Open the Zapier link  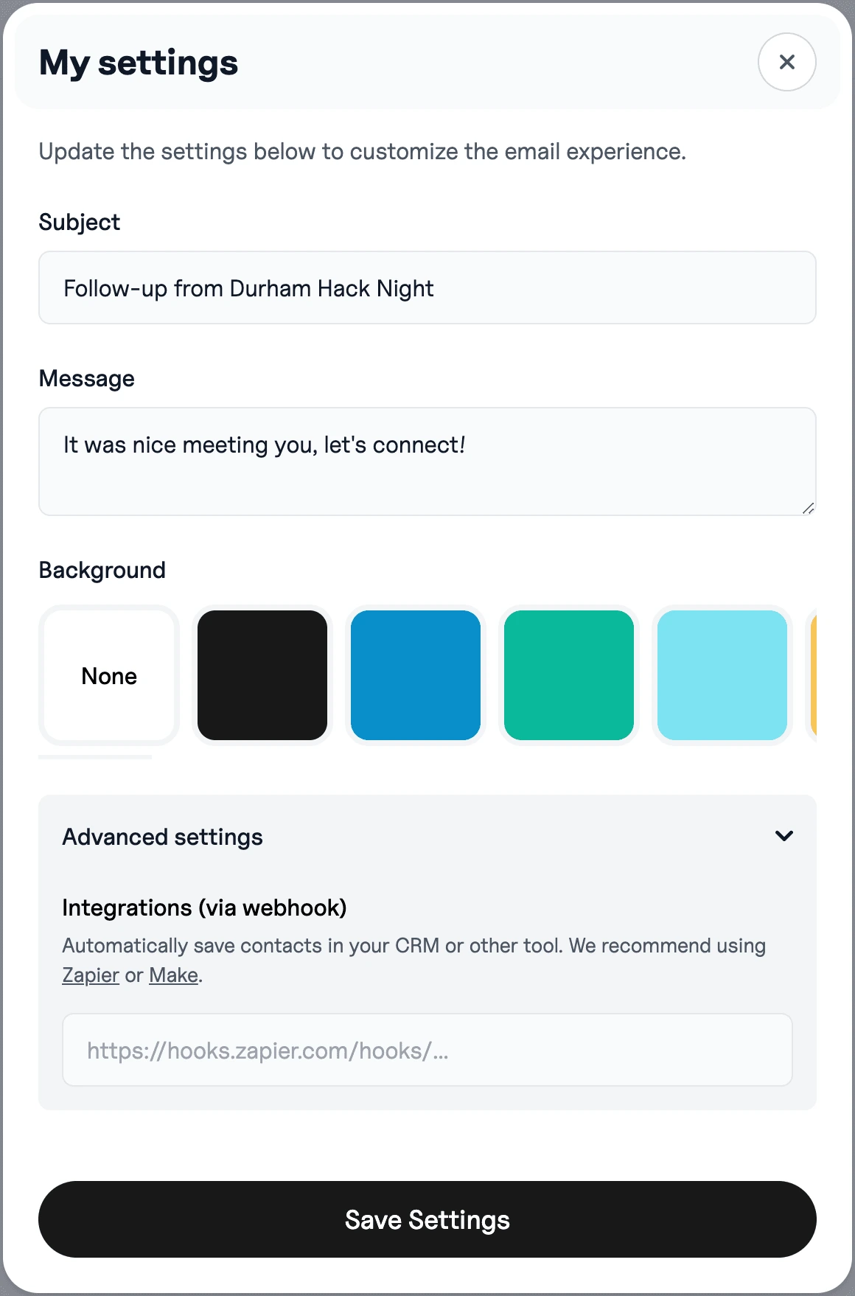pos(91,975)
